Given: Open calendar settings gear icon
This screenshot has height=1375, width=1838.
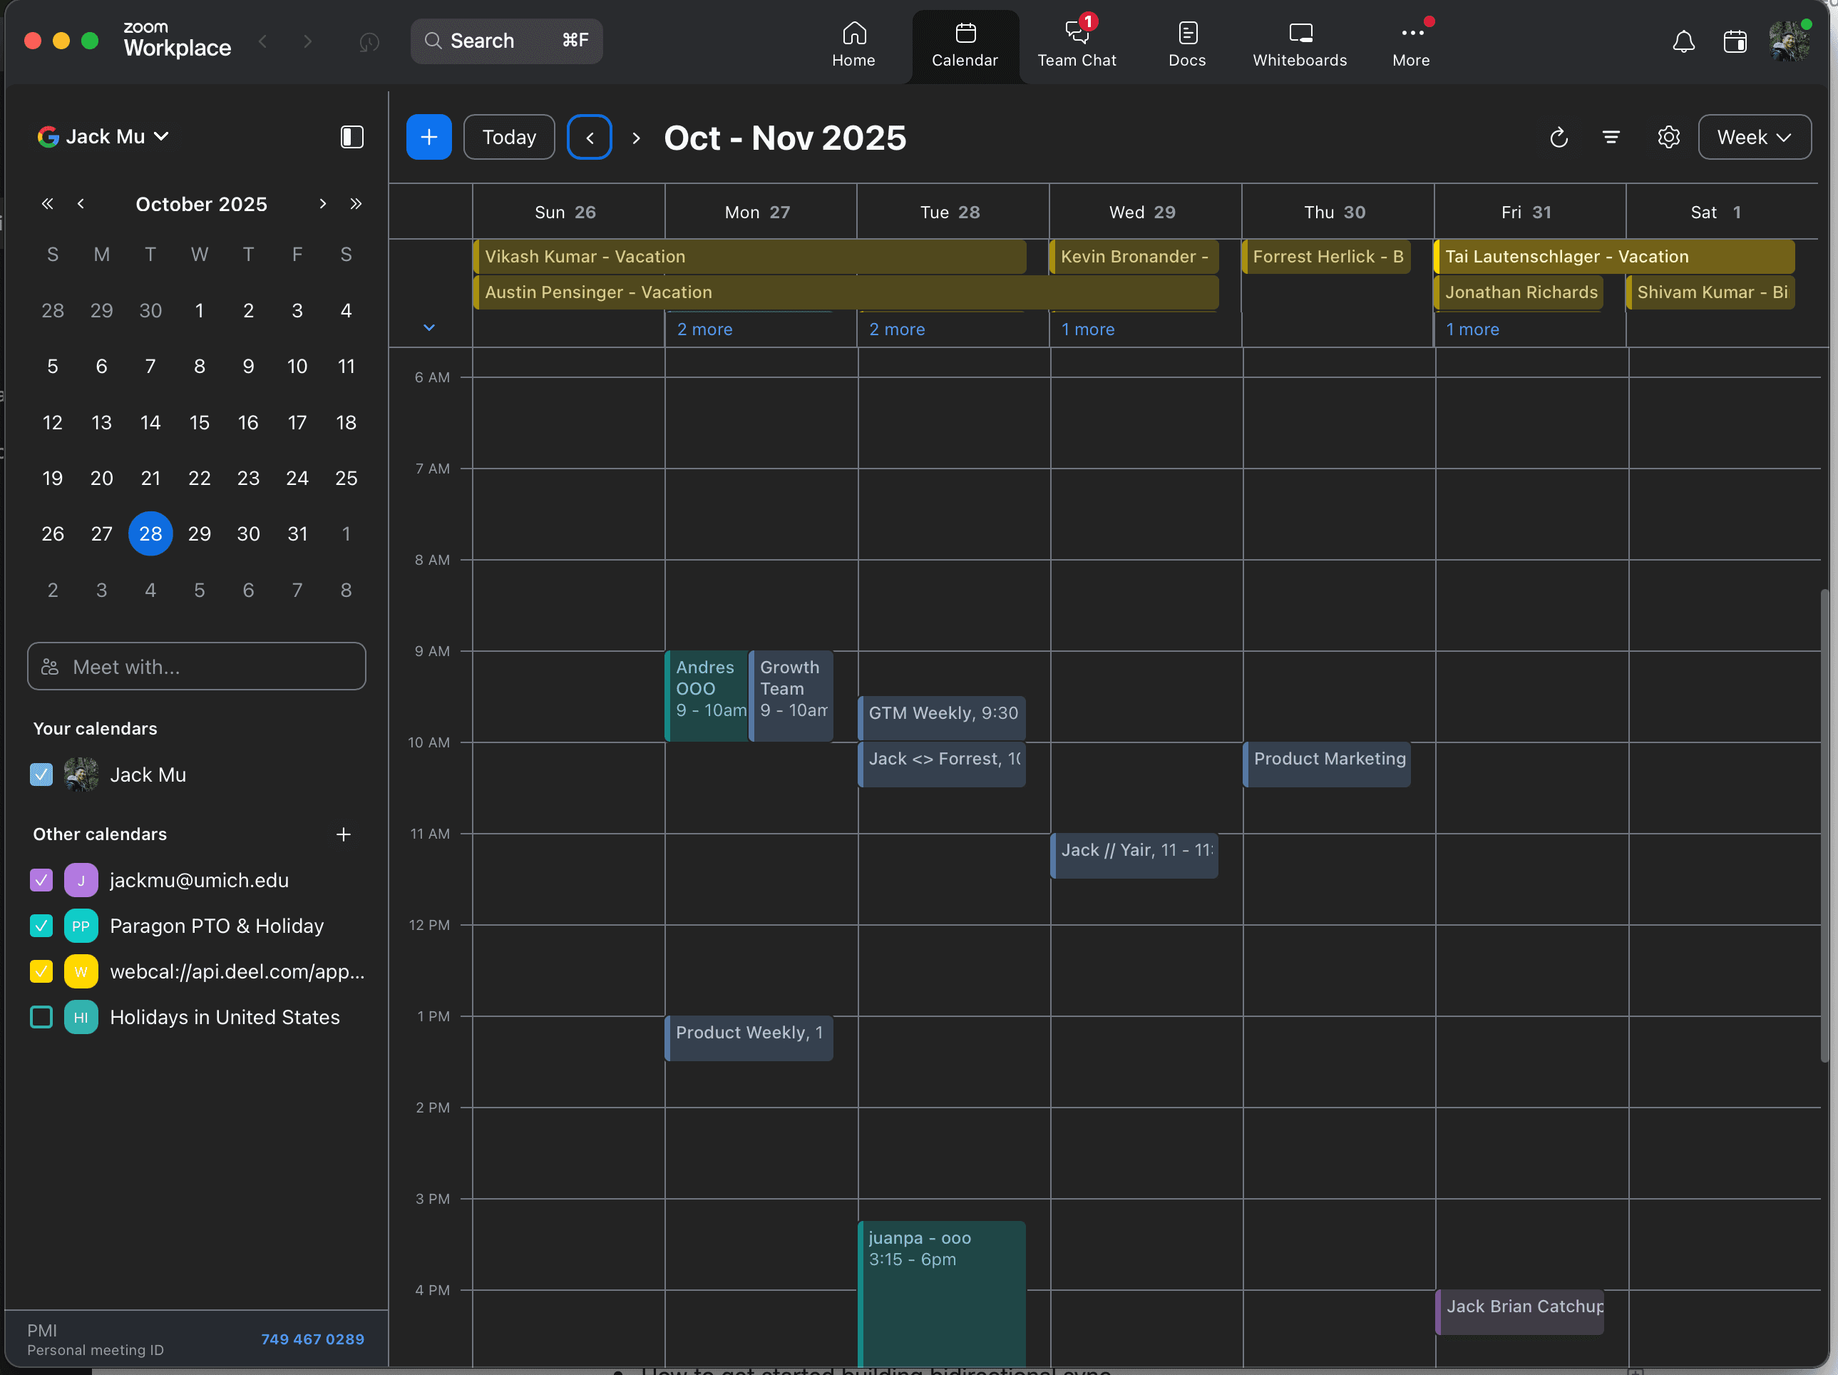Looking at the screenshot, I should 1668,137.
